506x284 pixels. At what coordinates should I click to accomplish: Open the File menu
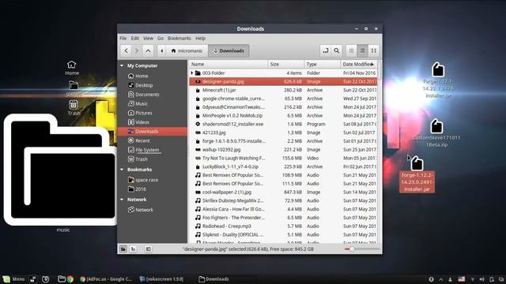[x=123, y=39]
